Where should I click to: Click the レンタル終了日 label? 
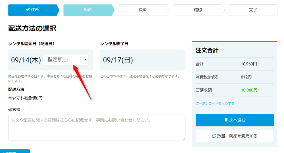tap(114, 44)
